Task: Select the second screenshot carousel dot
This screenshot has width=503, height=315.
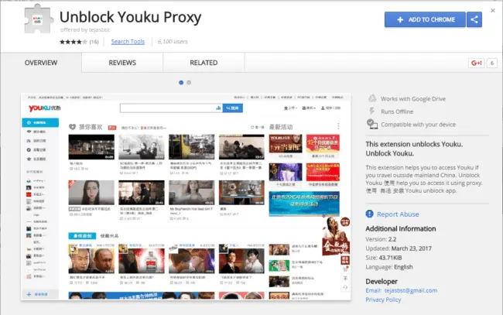Action: (x=189, y=83)
